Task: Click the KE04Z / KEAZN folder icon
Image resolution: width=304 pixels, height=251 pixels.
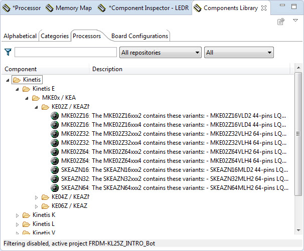Action: 45,197
